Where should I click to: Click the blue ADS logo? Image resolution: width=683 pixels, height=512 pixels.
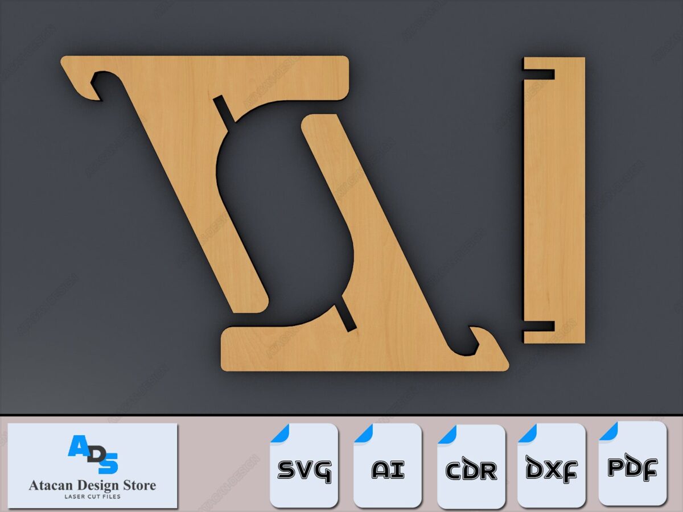[93, 455]
